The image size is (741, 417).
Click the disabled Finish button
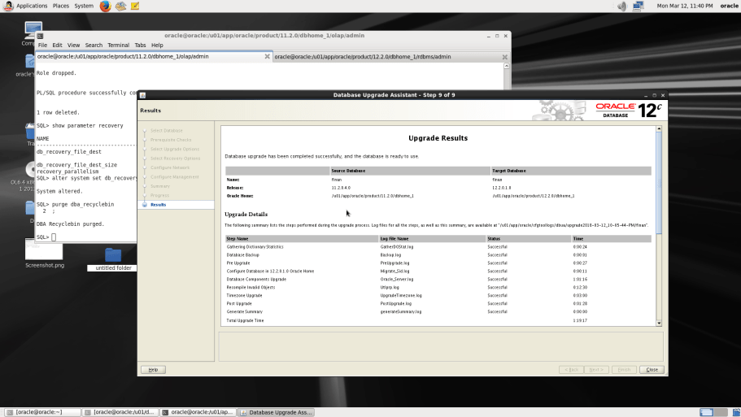click(x=624, y=370)
